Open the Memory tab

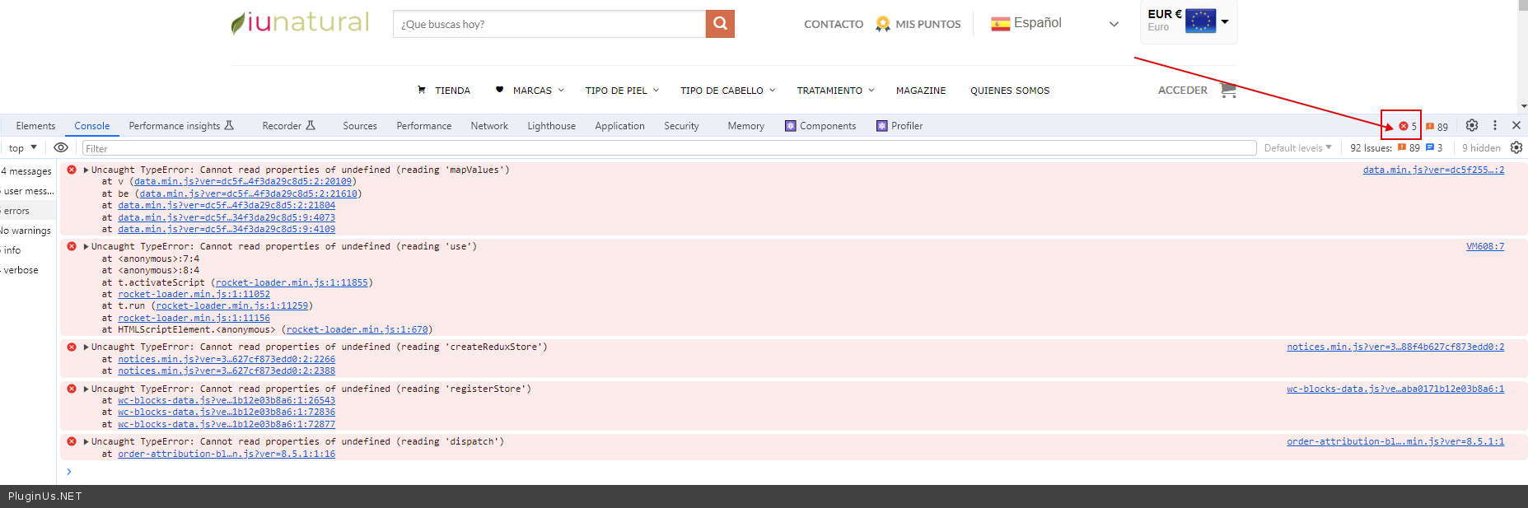745,126
